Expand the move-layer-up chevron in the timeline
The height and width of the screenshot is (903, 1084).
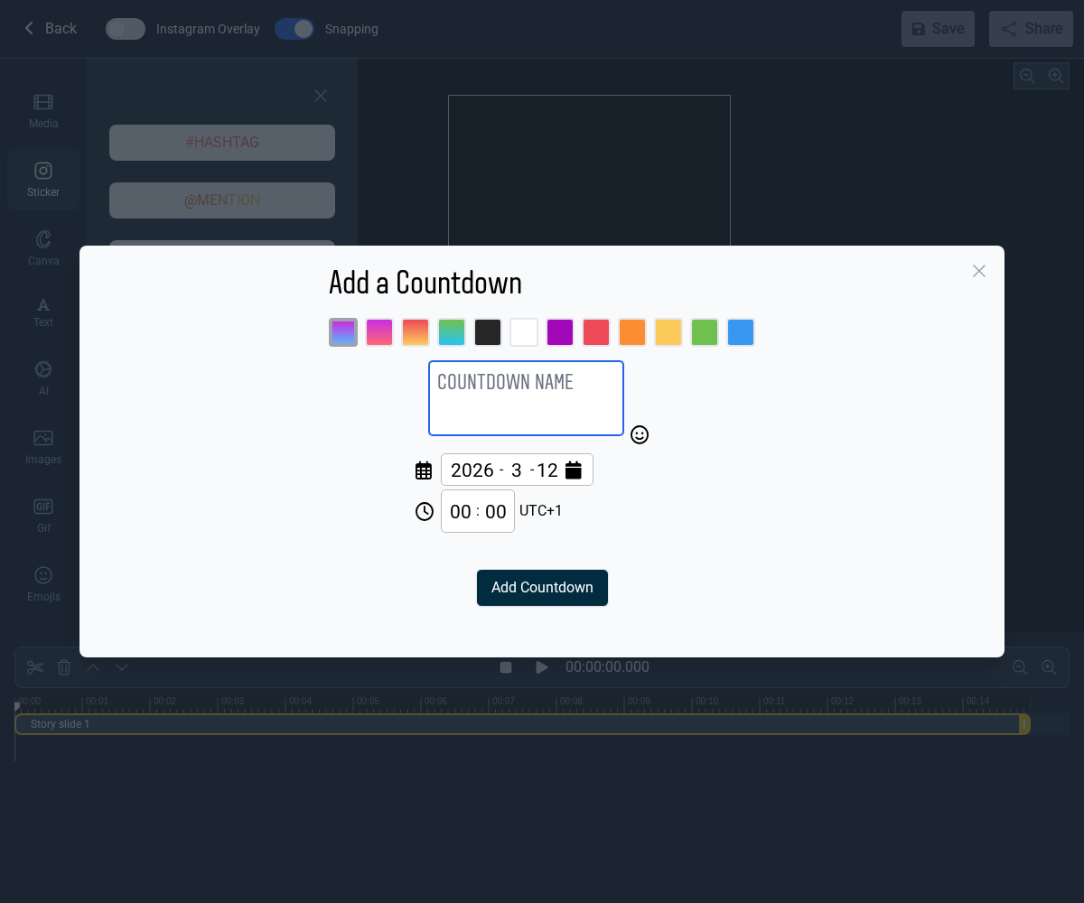click(x=93, y=666)
